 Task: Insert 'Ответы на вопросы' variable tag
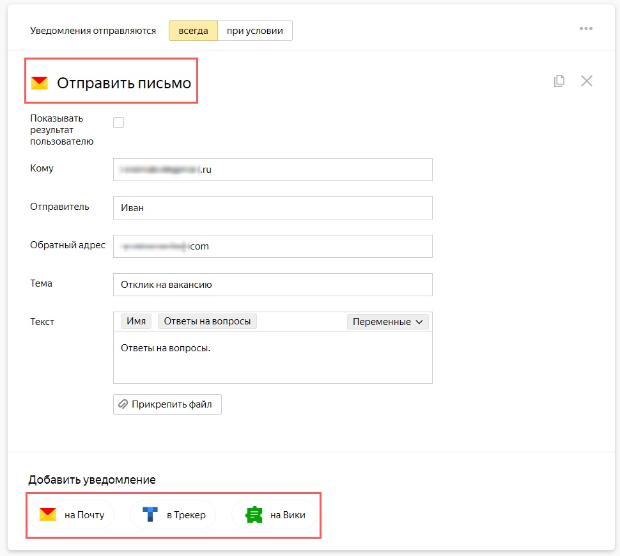pyautogui.click(x=207, y=321)
